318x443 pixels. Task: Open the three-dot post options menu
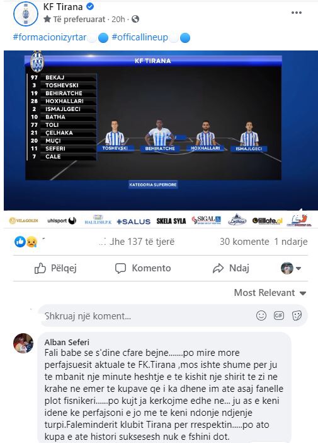297,13
